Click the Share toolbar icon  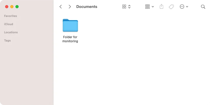pyautogui.click(x=162, y=6)
